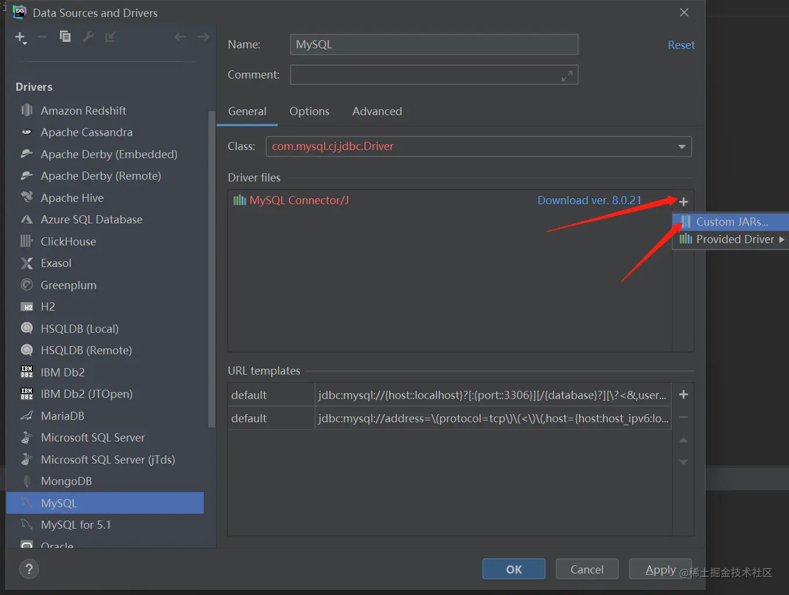Viewport: 789px width, 595px height.
Task: Click the Reset link
Action: [x=681, y=45]
